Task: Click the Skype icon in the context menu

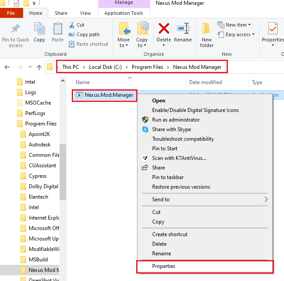Action: point(145,129)
